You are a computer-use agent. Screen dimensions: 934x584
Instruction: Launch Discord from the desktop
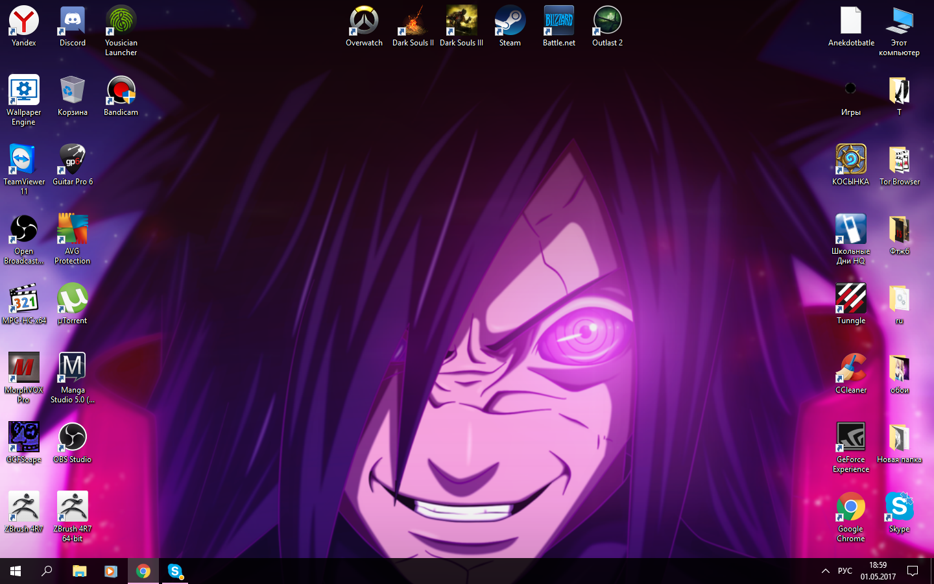point(73,27)
